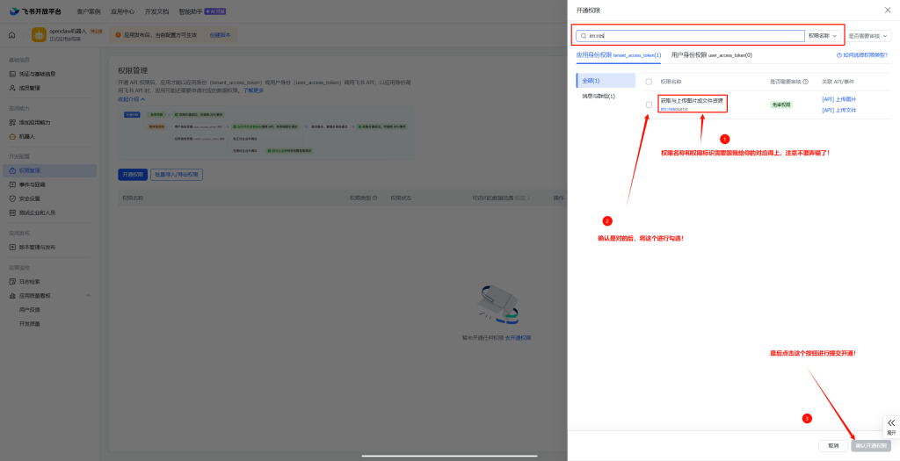Check the 获取与上传图片或文件资源 permission checkbox
Image resolution: width=900 pixels, height=461 pixels.
tap(649, 104)
